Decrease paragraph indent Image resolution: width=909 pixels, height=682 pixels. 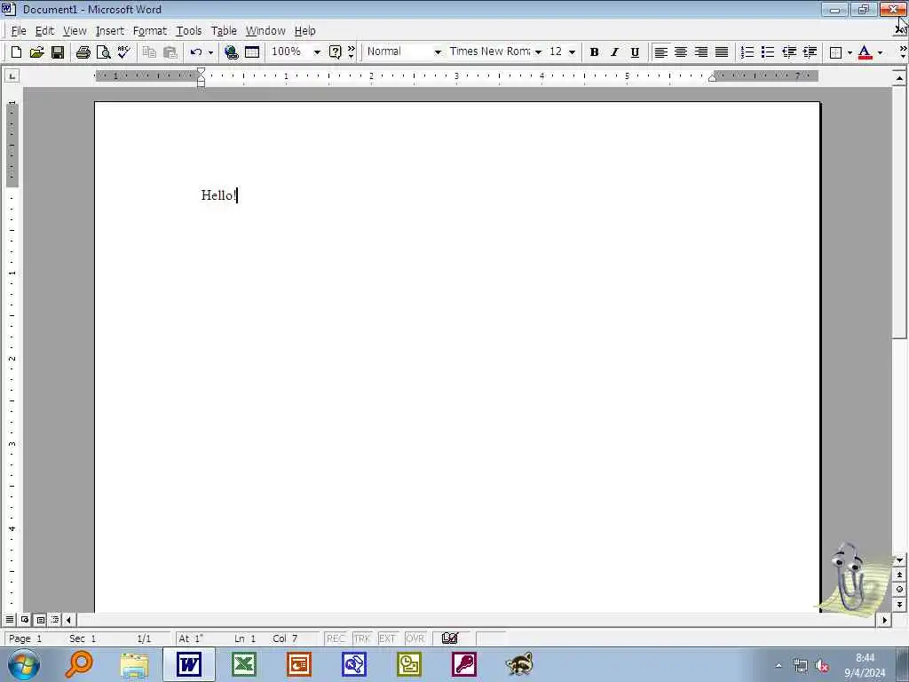(x=789, y=52)
